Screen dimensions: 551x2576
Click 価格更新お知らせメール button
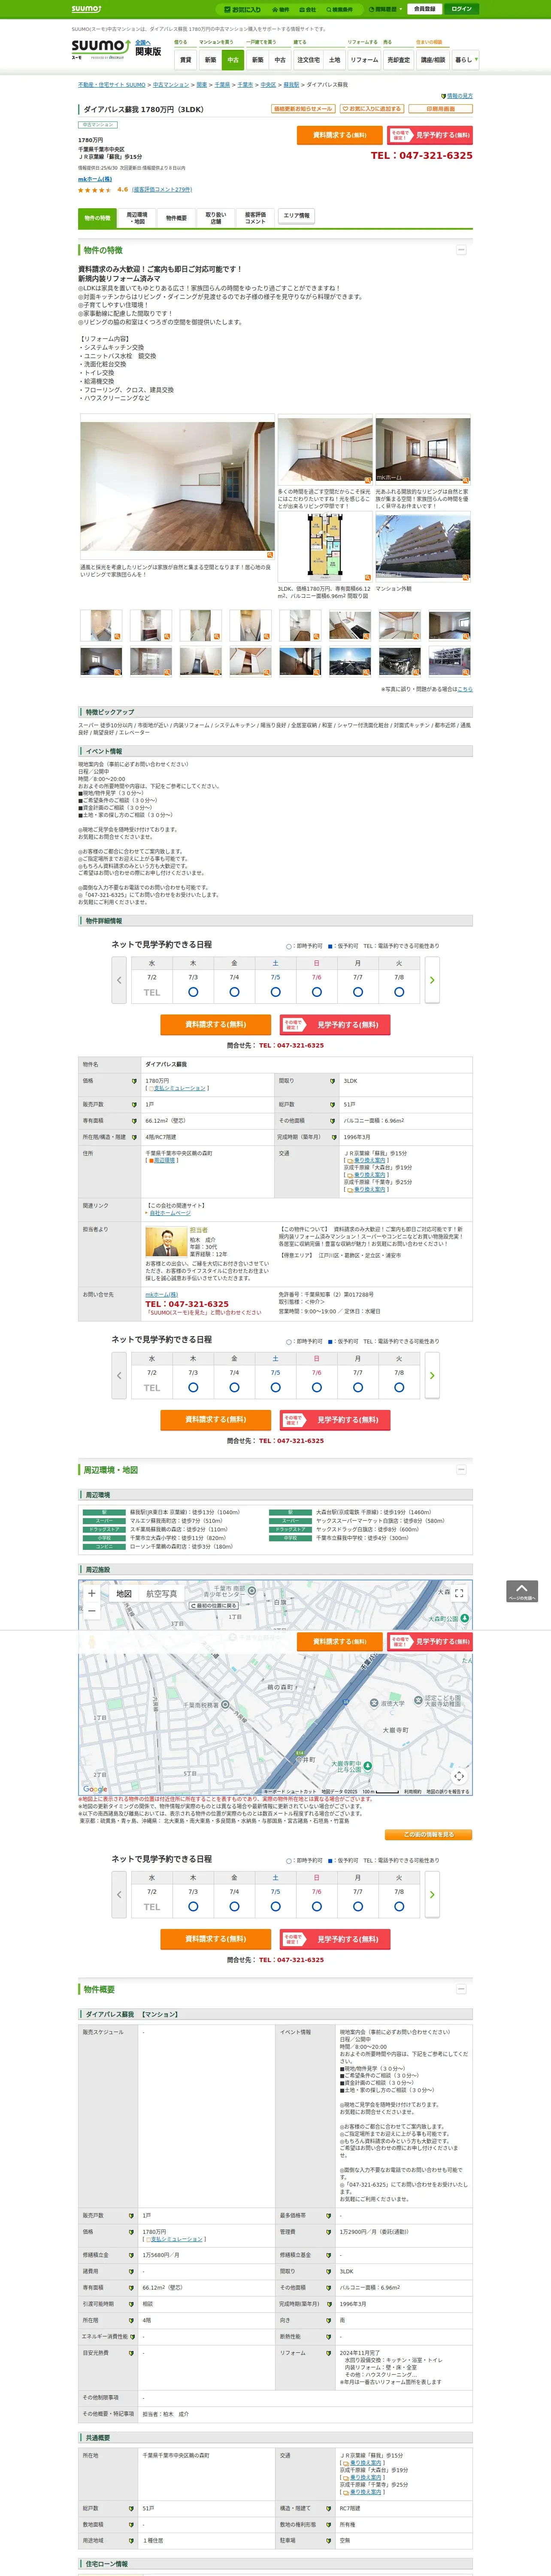click(303, 109)
